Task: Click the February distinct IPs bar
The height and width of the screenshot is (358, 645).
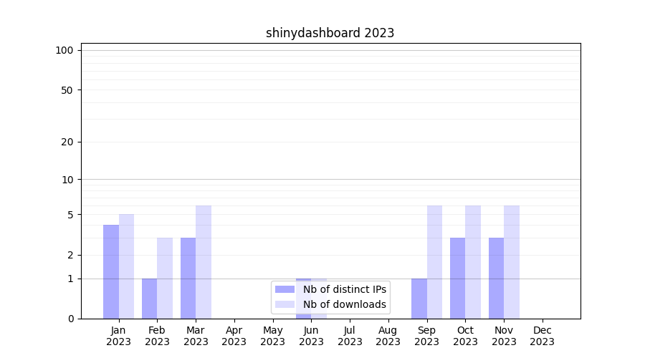Action: (x=149, y=299)
